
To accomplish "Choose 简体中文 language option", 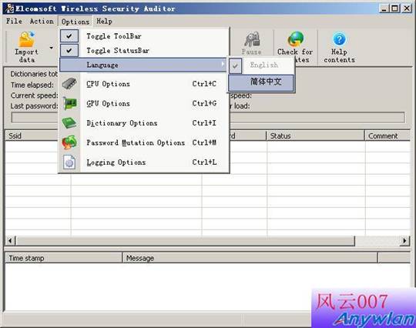I will (261, 82).
